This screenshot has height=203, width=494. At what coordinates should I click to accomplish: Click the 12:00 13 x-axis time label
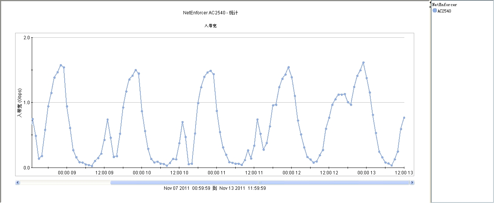pyautogui.click(x=404, y=173)
